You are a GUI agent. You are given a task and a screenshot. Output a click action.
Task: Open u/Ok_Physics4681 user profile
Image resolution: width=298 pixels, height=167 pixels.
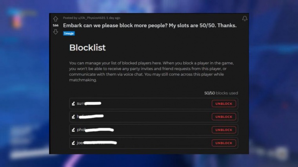pyautogui.click(x=91, y=18)
